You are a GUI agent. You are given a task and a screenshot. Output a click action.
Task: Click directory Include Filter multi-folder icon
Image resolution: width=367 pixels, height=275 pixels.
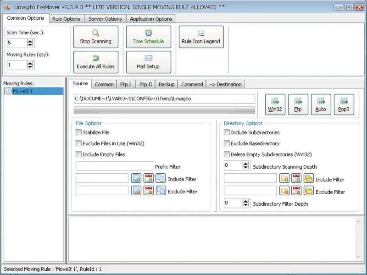point(309,178)
